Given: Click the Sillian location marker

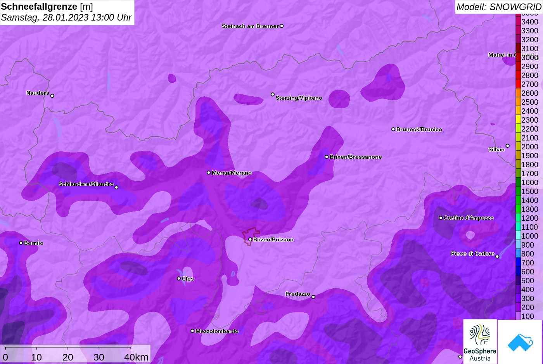Looking at the screenshot, I should click(x=508, y=146).
